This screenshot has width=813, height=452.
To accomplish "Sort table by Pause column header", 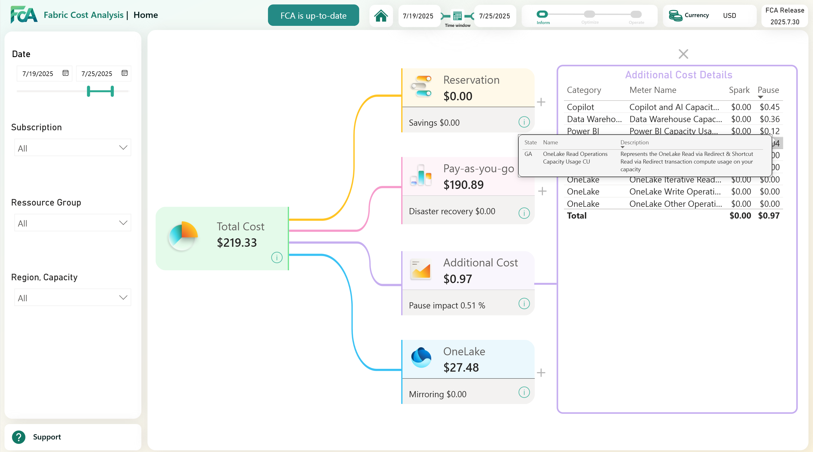I will [x=768, y=90].
